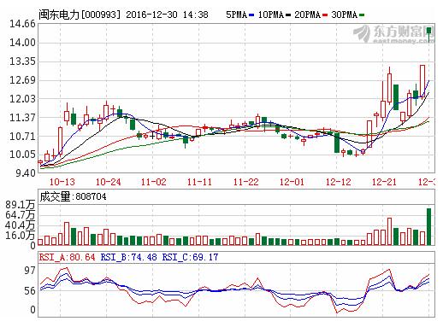This screenshot has width=443, height=327.
Task: Click the 56 RSI axis label
Action: (x=30, y=291)
